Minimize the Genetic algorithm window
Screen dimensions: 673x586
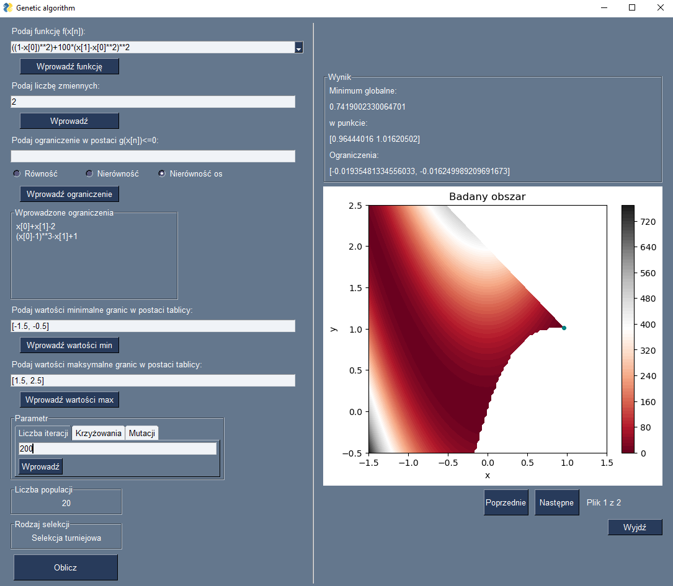pyautogui.click(x=604, y=7)
